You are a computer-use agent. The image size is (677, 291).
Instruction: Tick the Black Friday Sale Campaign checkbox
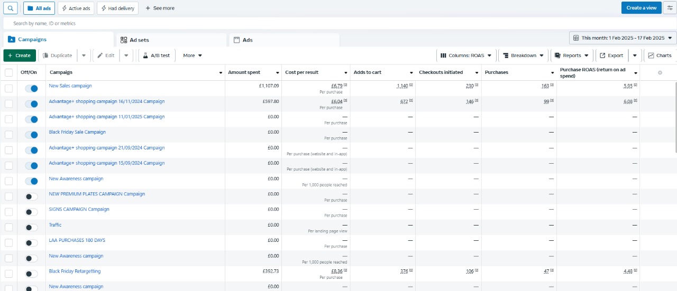tap(8, 135)
